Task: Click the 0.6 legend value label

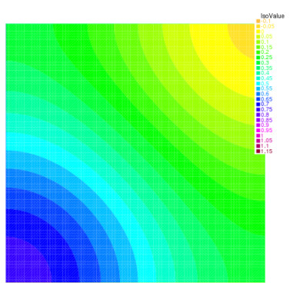Action: tap(265, 94)
